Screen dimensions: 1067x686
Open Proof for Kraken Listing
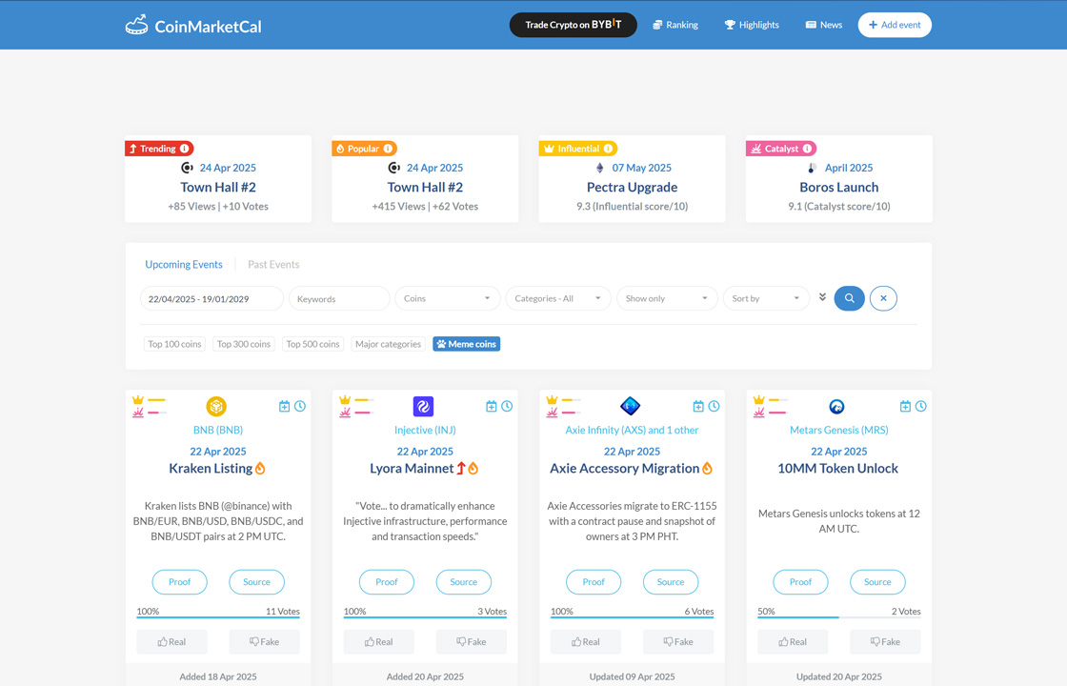(x=180, y=582)
